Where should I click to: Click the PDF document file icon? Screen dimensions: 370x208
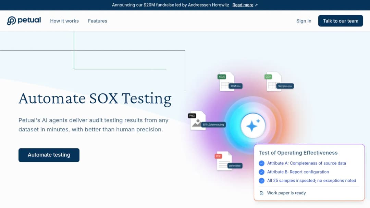[223, 161]
